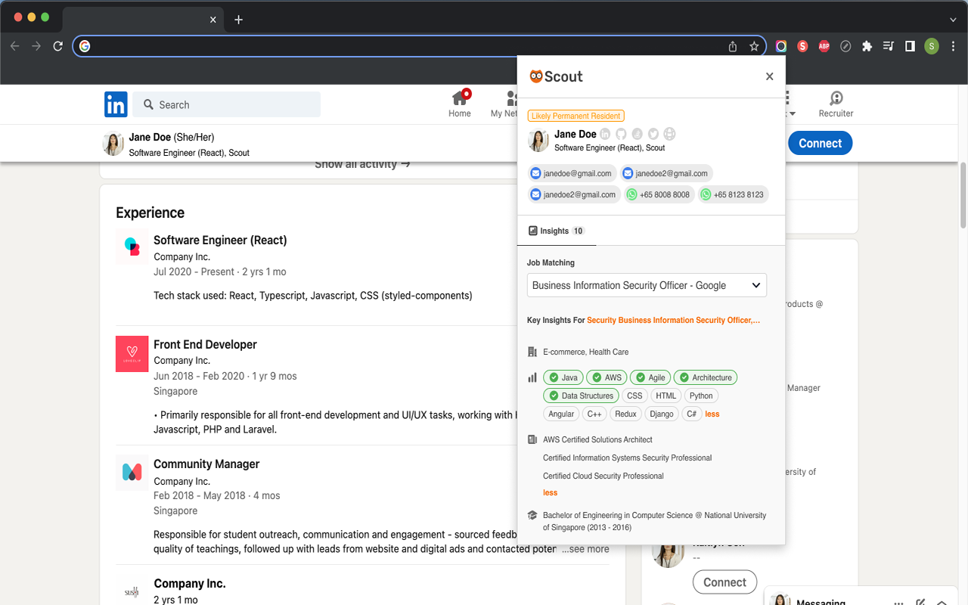Open the LinkedIn profile icon beside Jane Doe
Screen dimensions: 968x605
pyautogui.click(x=605, y=135)
